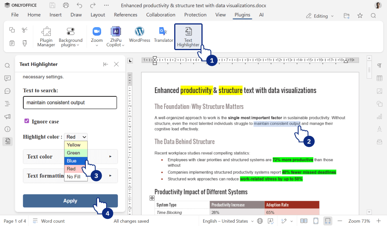Select Green from the highlight color list
Image resolution: width=387 pixels, height=226 pixels.
(75, 153)
